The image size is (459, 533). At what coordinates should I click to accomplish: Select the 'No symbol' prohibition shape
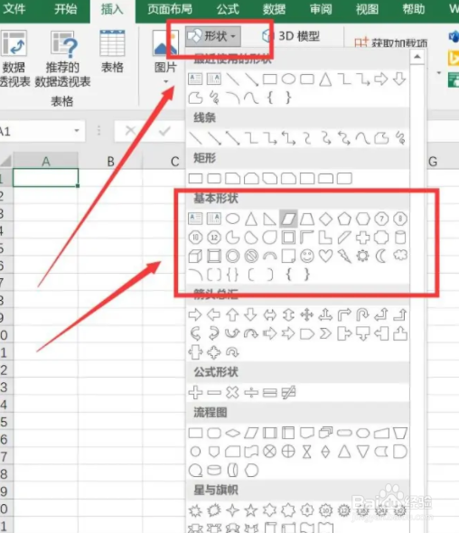click(x=251, y=256)
